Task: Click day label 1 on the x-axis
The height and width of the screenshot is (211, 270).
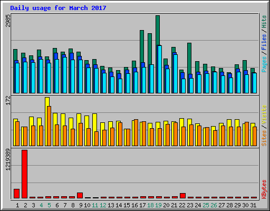Action: pyautogui.click(x=17, y=205)
